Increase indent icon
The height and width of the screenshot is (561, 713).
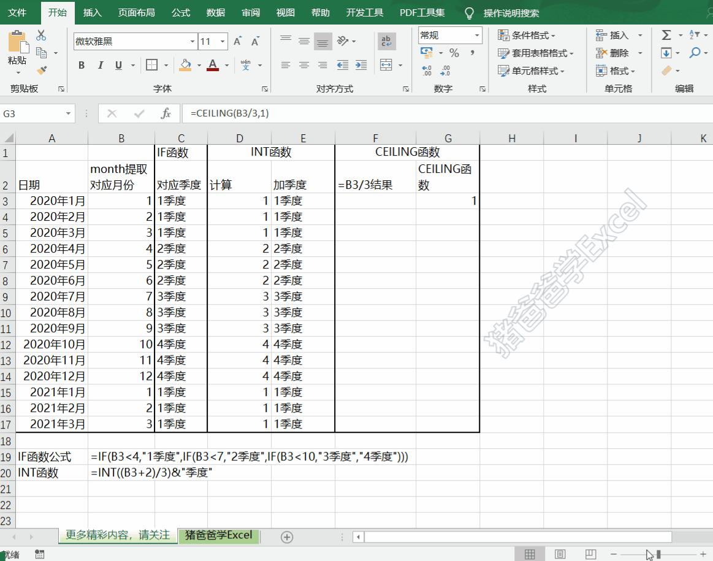[x=361, y=65]
